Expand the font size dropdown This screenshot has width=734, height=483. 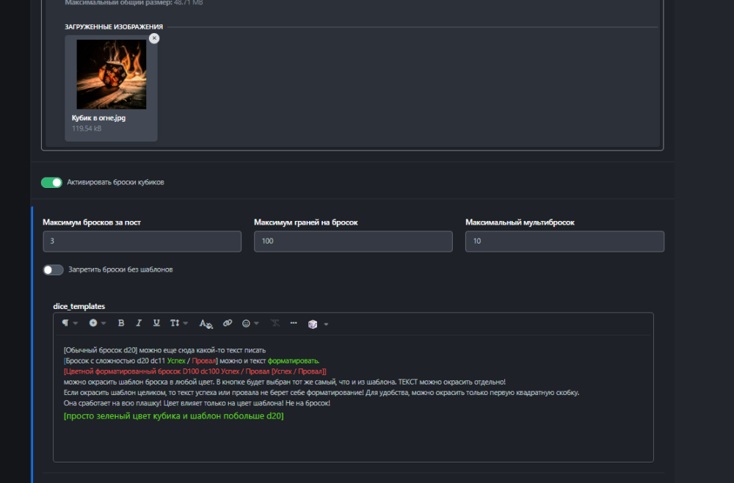pyautogui.click(x=179, y=323)
